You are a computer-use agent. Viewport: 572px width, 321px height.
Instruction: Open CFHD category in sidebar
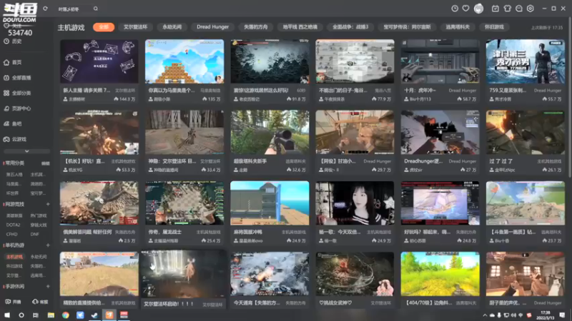[x=11, y=234]
